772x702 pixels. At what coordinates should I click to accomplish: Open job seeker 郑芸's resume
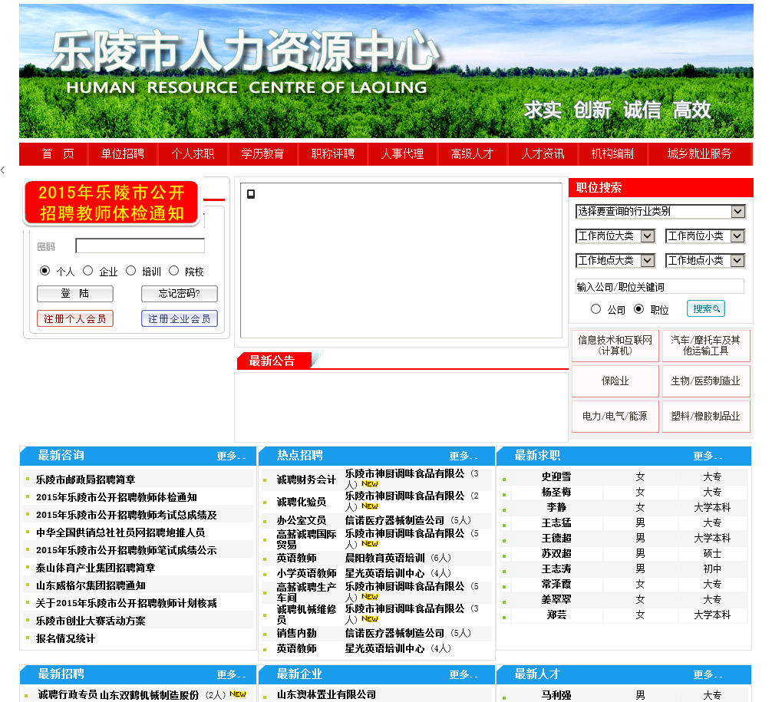pyautogui.click(x=556, y=615)
